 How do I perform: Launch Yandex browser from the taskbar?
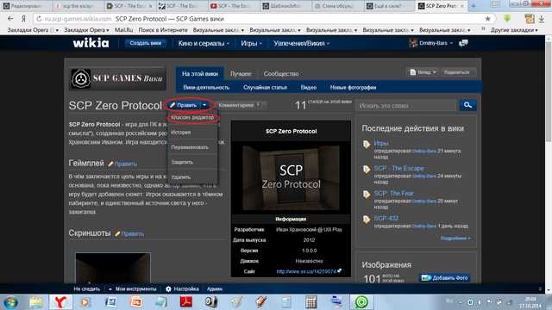60,302
